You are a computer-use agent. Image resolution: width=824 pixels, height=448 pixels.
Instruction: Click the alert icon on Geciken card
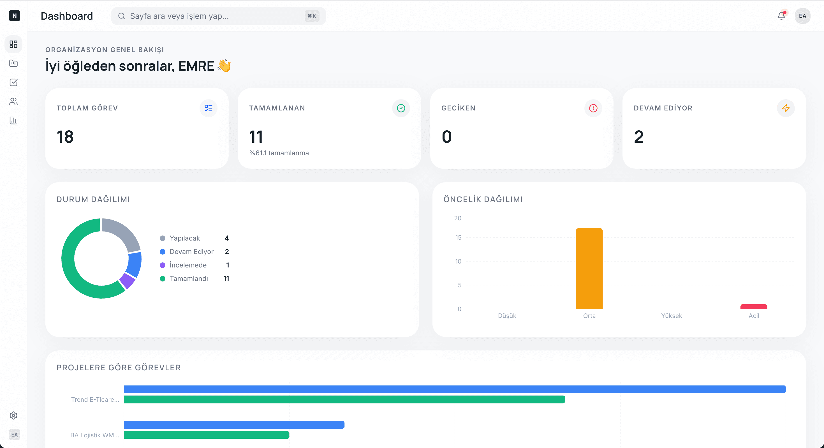pyautogui.click(x=593, y=108)
